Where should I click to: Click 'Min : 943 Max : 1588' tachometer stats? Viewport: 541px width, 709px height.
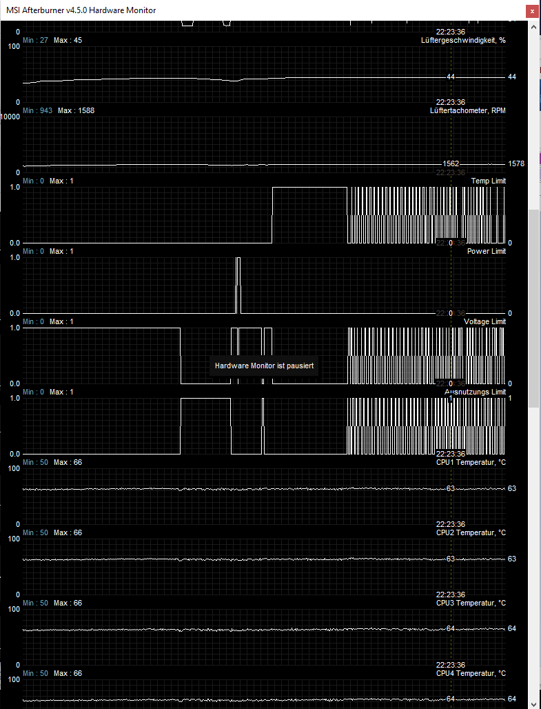(x=59, y=110)
